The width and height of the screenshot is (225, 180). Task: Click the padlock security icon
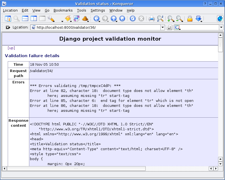click(x=190, y=18)
